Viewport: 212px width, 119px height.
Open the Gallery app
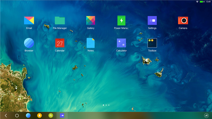coord(91,21)
